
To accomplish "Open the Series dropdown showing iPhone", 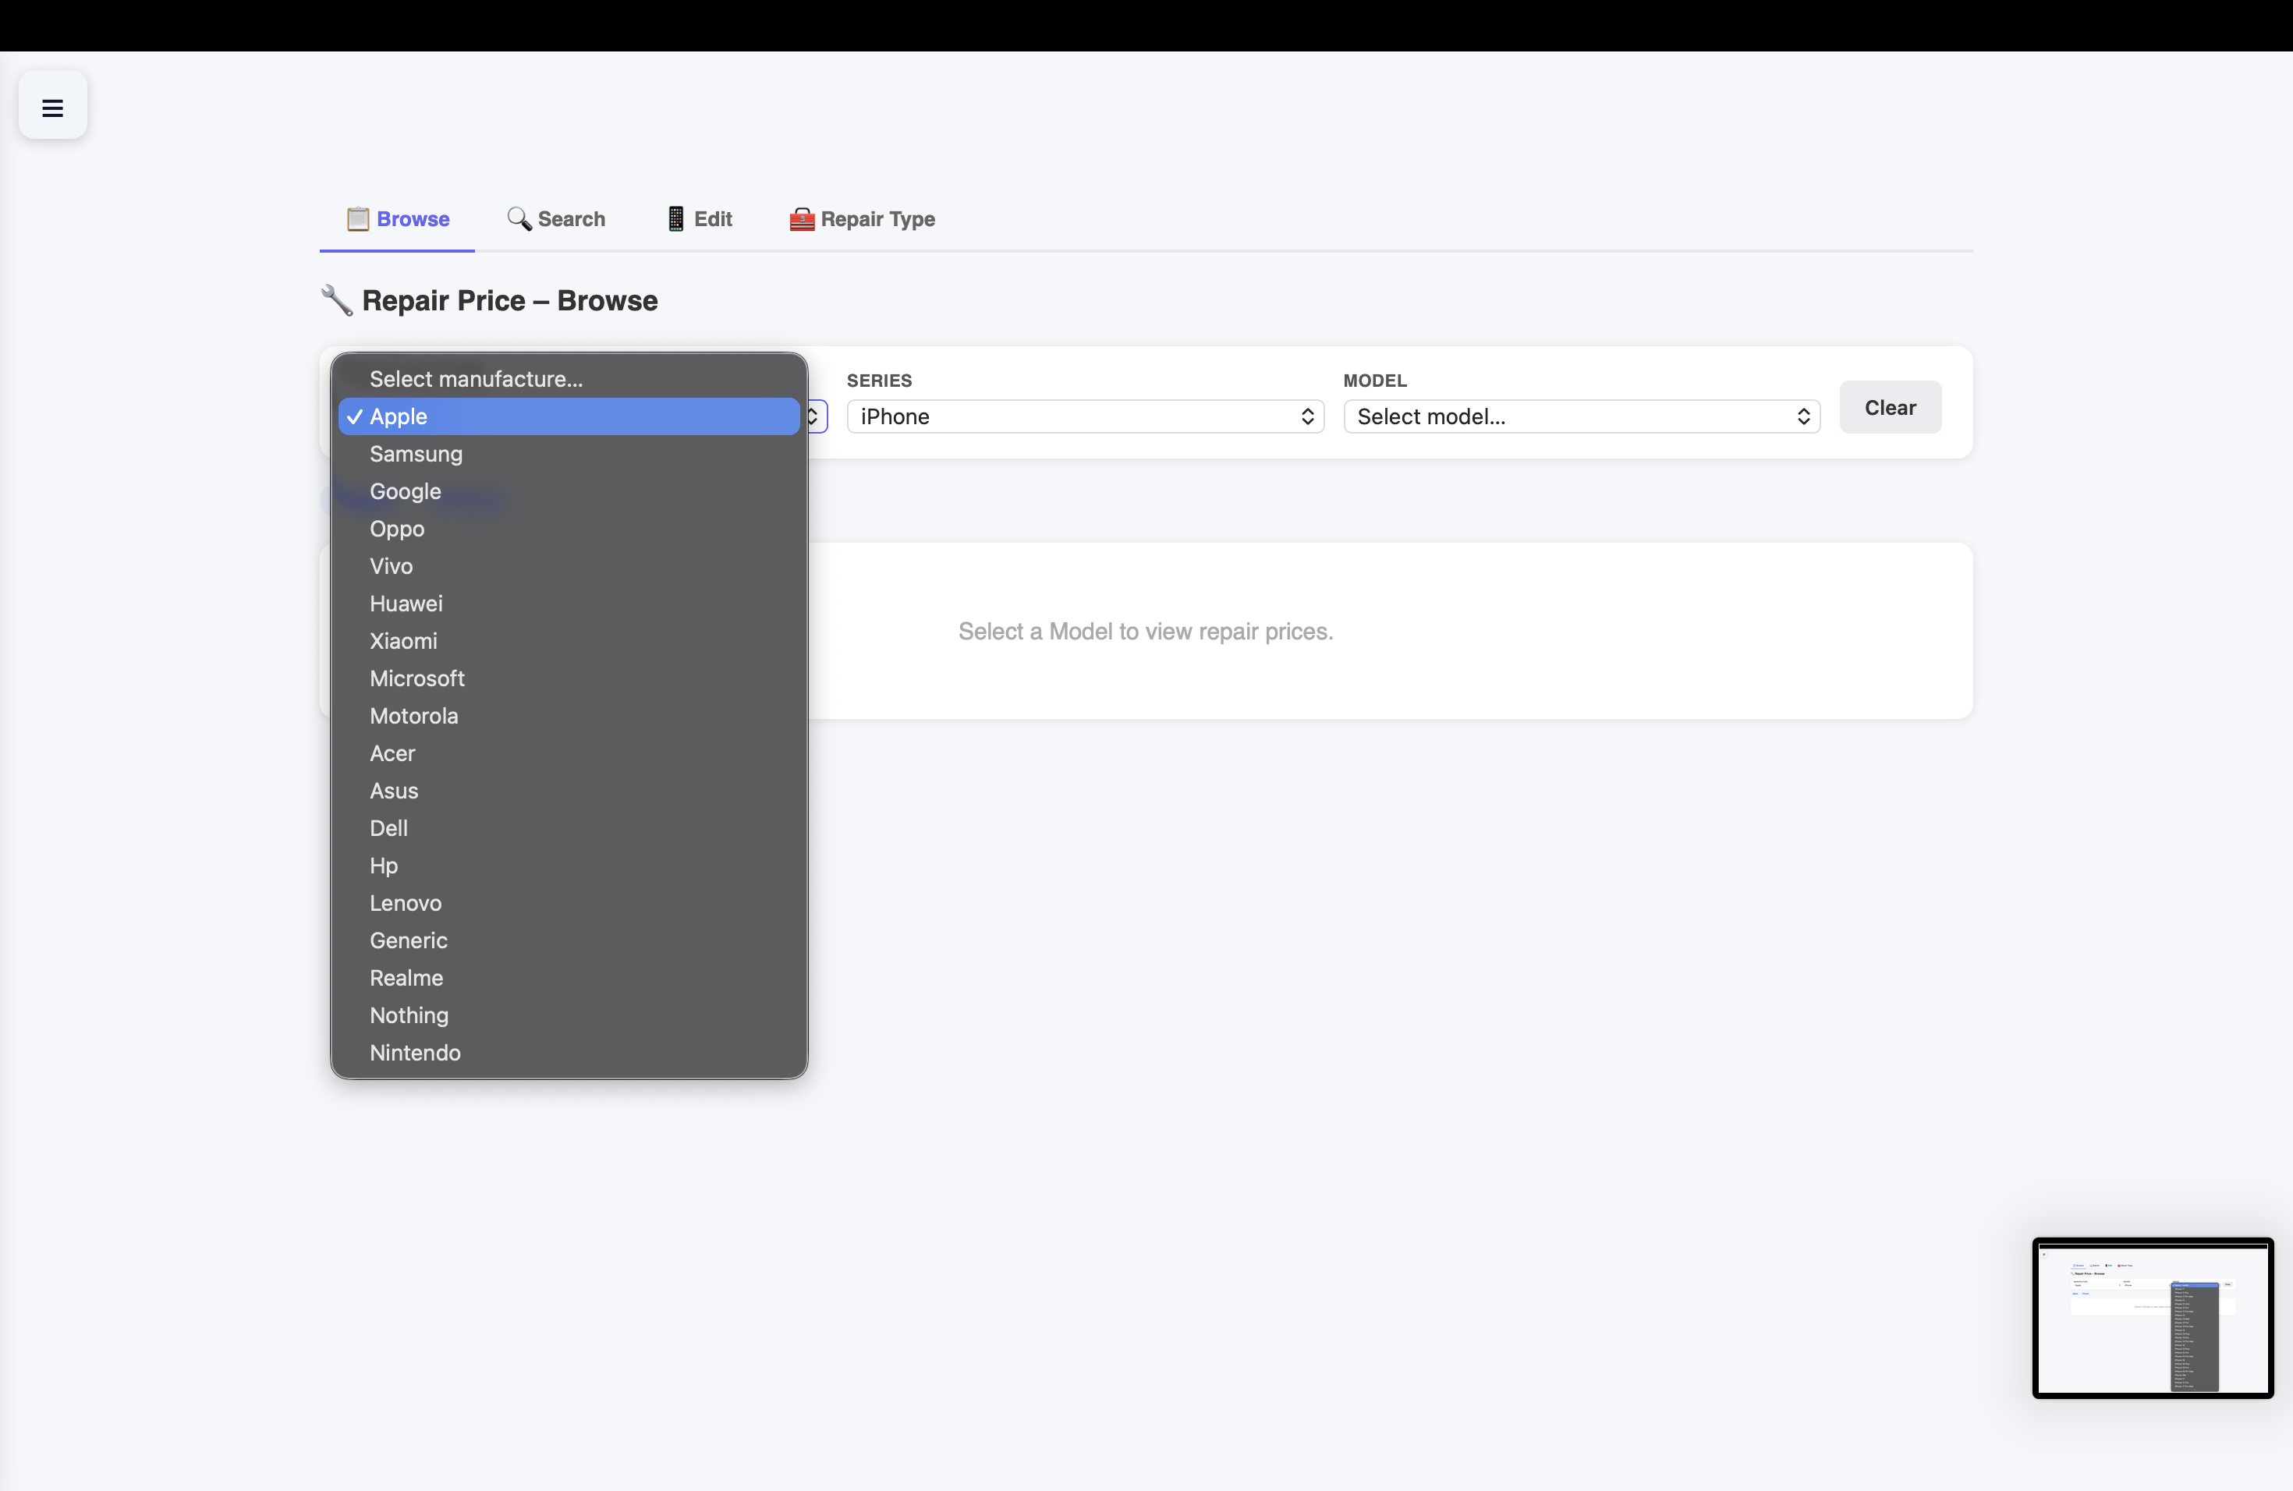I will coord(1086,417).
